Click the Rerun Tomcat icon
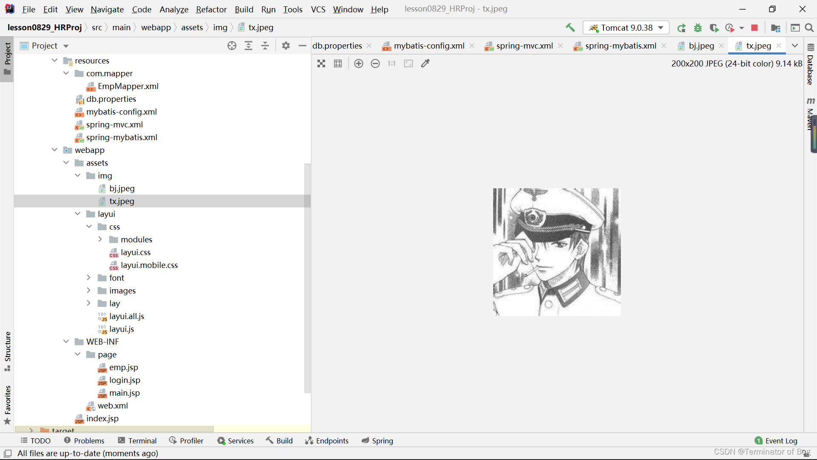817x460 pixels. click(x=681, y=28)
